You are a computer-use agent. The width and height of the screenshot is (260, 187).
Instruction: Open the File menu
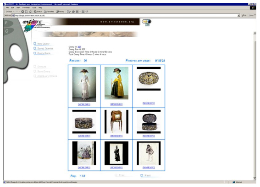[x=7, y=8]
